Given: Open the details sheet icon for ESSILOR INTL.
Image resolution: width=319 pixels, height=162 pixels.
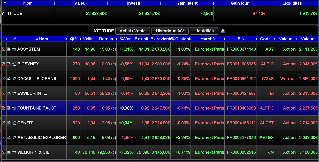Looking at the screenshot, I should click(x=9, y=93).
